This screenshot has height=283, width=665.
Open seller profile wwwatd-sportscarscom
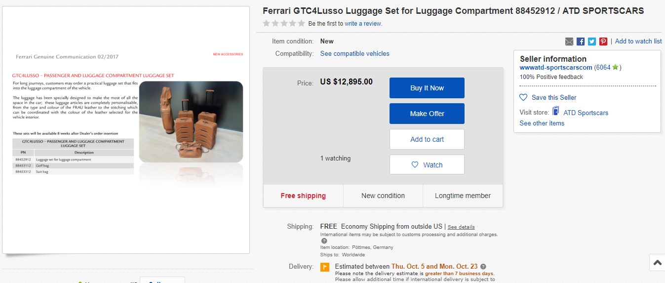pos(555,67)
